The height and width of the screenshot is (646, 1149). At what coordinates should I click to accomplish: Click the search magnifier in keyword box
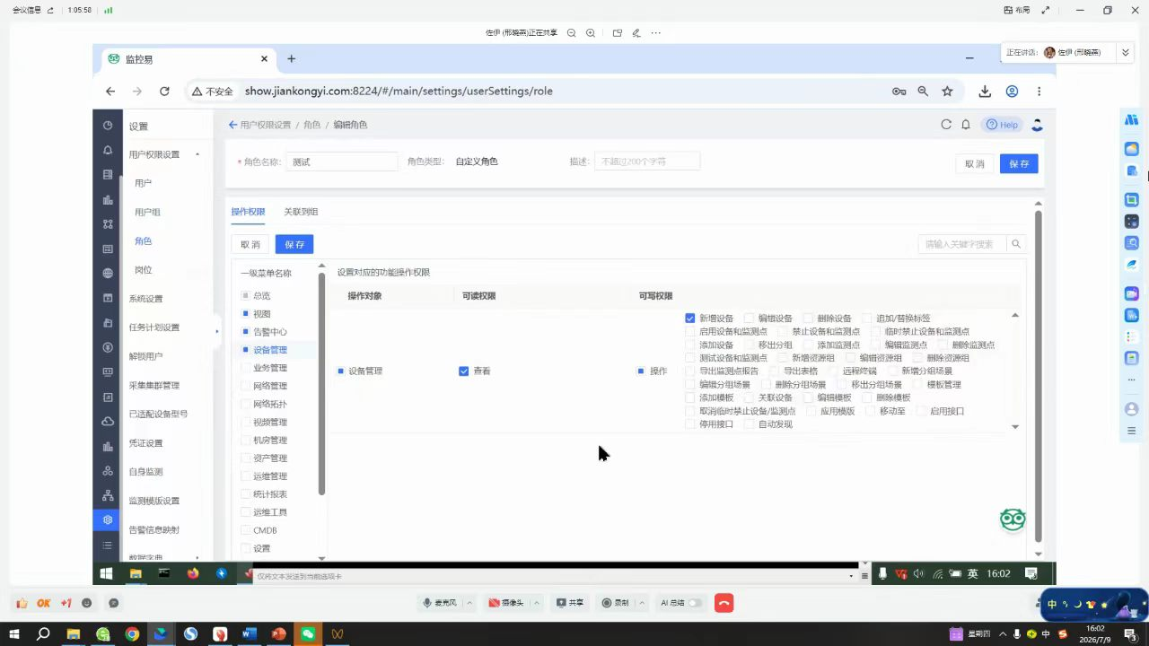tap(1016, 244)
